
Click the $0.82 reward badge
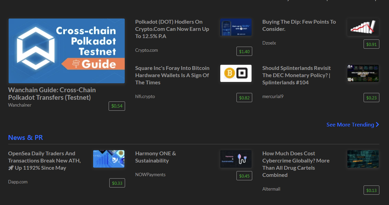[x=244, y=98]
